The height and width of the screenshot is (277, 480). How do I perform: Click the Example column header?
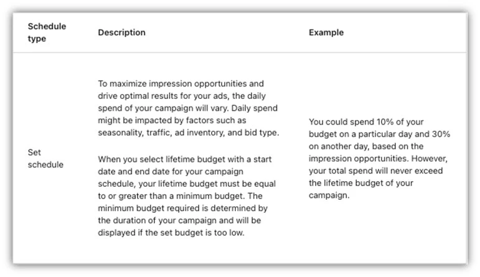[x=326, y=32]
